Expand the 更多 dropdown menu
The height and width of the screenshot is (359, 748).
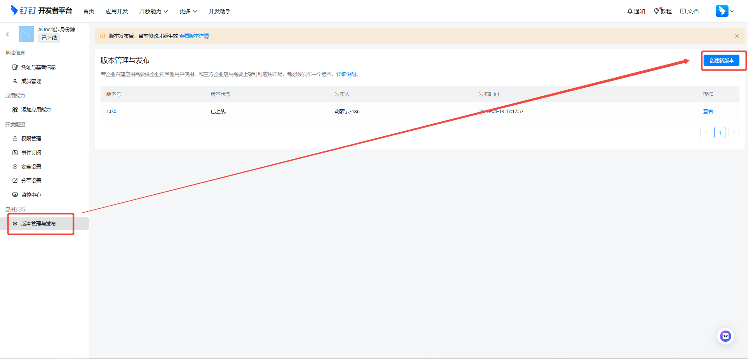[x=188, y=11]
